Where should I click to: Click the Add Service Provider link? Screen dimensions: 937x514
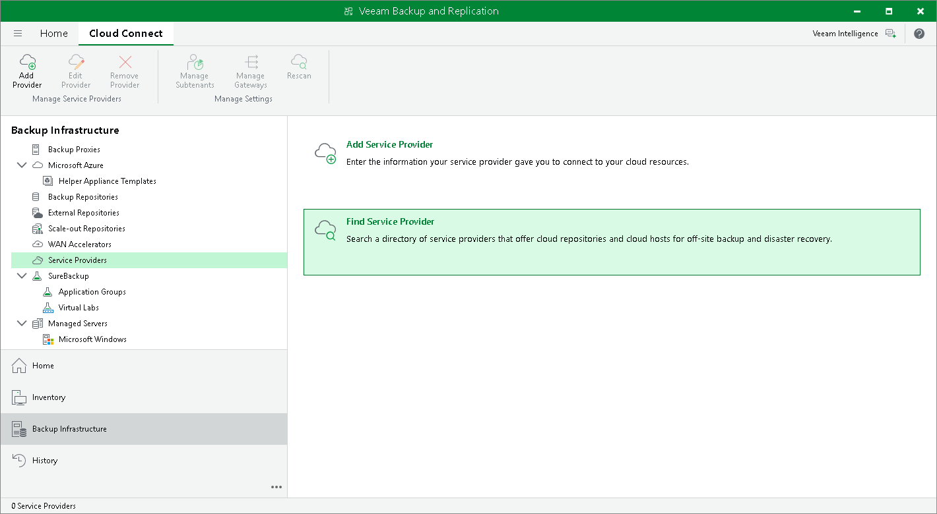click(389, 144)
